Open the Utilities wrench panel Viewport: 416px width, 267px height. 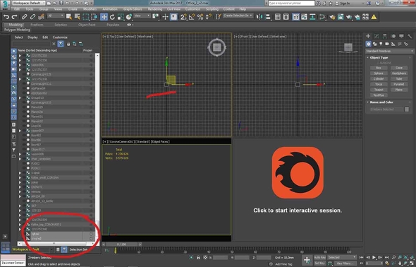tap(410, 36)
